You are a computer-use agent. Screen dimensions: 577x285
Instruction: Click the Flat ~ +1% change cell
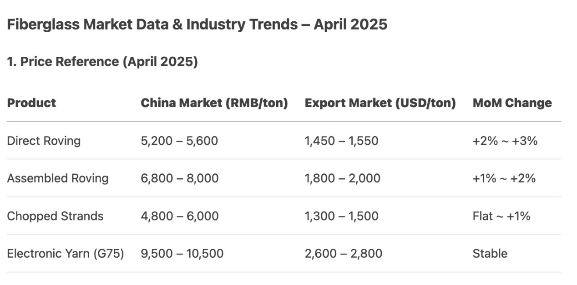[x=501, y=216]
